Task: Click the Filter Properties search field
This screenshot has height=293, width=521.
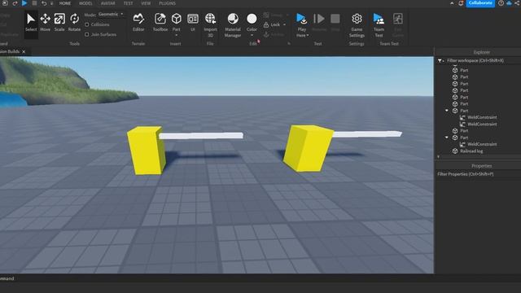Action: point(478,174)
